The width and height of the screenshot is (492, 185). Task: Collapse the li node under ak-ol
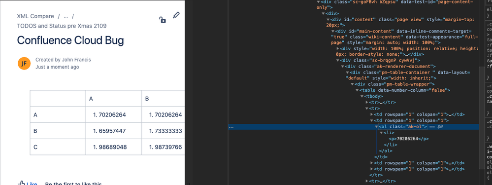pyautogui.click(x=381, y=133)
